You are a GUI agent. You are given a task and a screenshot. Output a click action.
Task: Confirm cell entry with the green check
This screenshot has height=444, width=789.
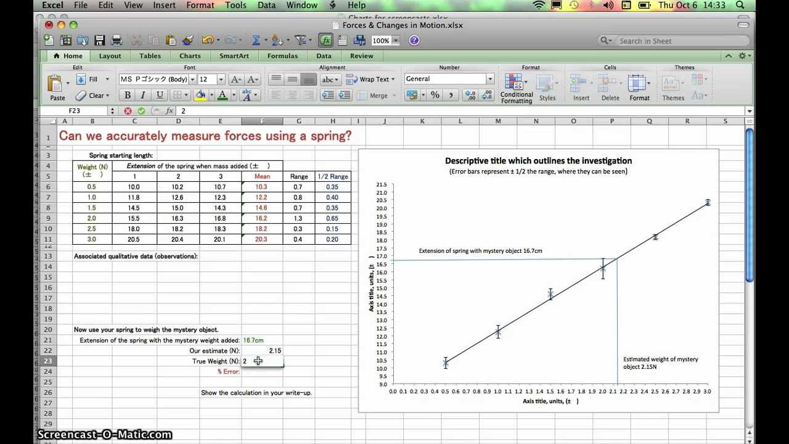click(x=141, y=111)
